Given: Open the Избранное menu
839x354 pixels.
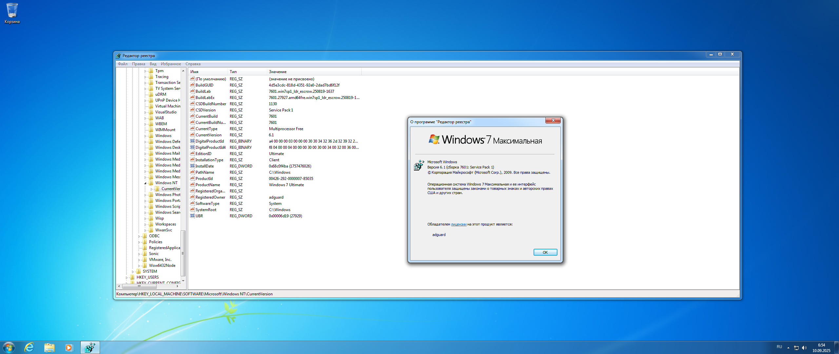Looking at the screenshot, I should tap(171, 64).
